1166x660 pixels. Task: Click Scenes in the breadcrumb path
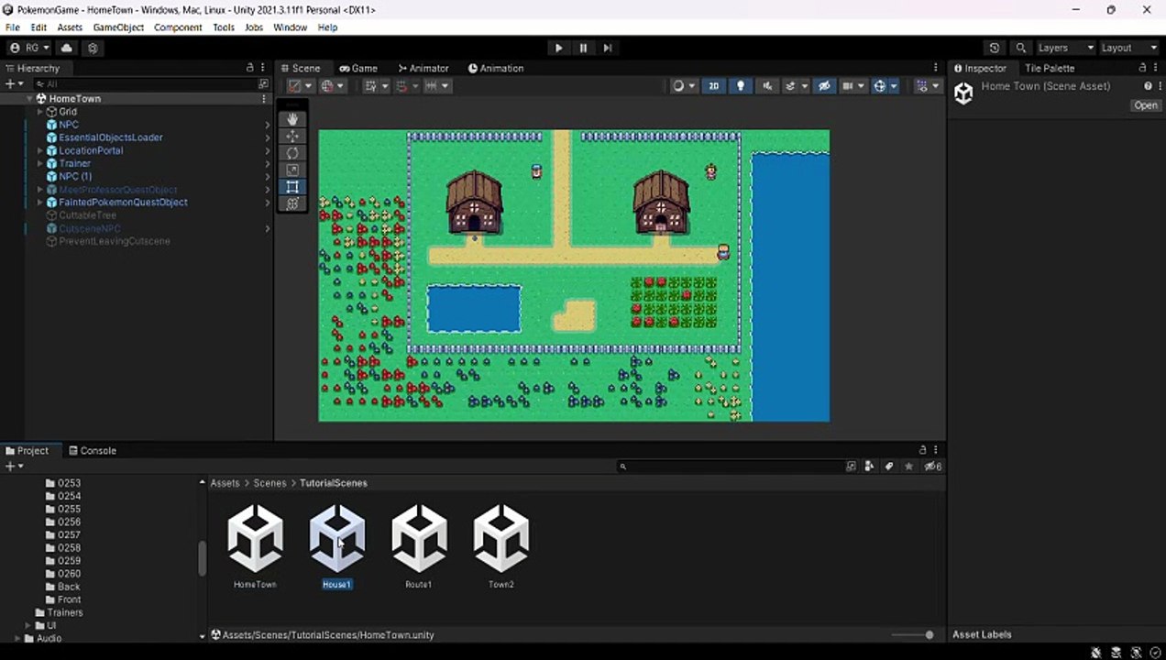270,483
